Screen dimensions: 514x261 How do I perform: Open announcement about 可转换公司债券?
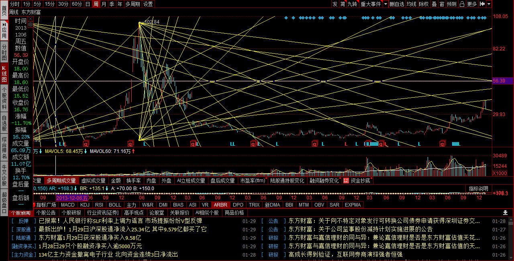coord(384,221)
